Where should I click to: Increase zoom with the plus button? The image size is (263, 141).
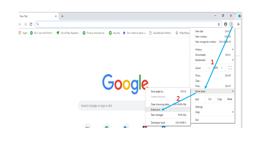click(222, 68)
